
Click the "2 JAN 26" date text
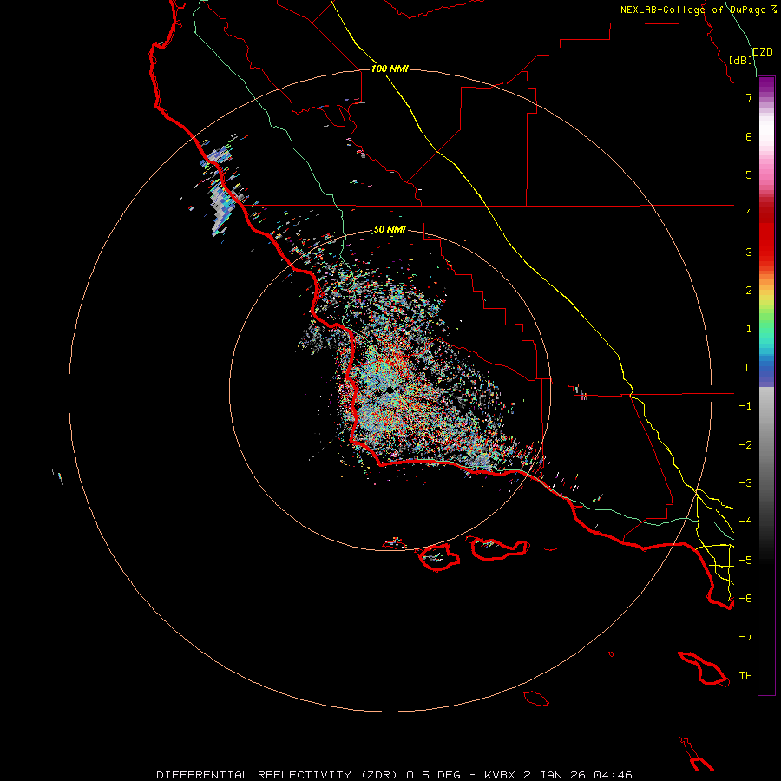pos(555,775)
